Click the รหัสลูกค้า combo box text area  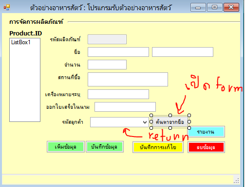(116, 122)
